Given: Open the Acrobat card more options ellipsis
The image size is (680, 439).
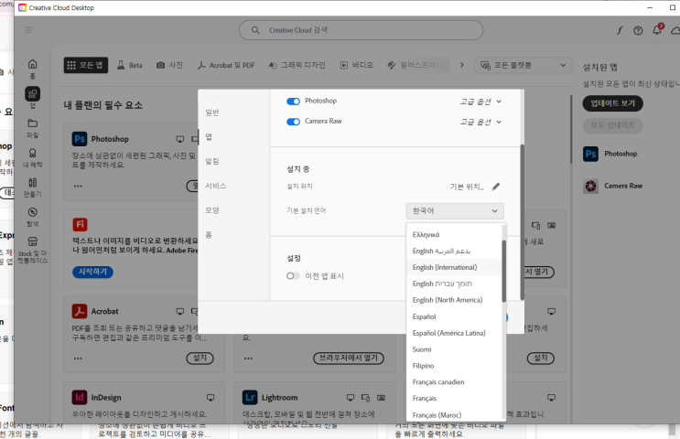Looking at the screenshot, I should 78,359.
